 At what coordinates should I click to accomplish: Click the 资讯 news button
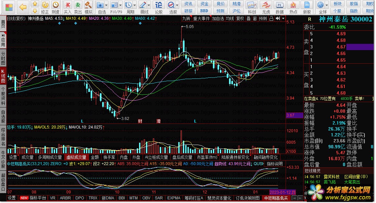pyautogui.click(x=188, y=4)
